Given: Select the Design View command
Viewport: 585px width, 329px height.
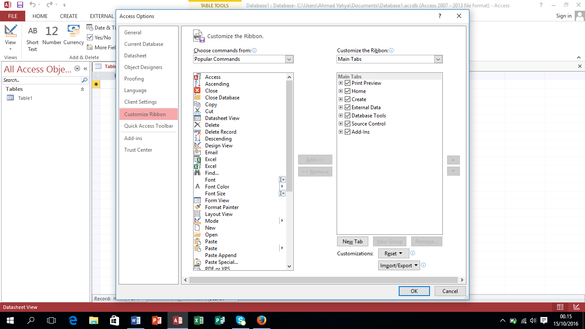Looking at the screenshot, I should pyautogui.click(x=220, y=145).
